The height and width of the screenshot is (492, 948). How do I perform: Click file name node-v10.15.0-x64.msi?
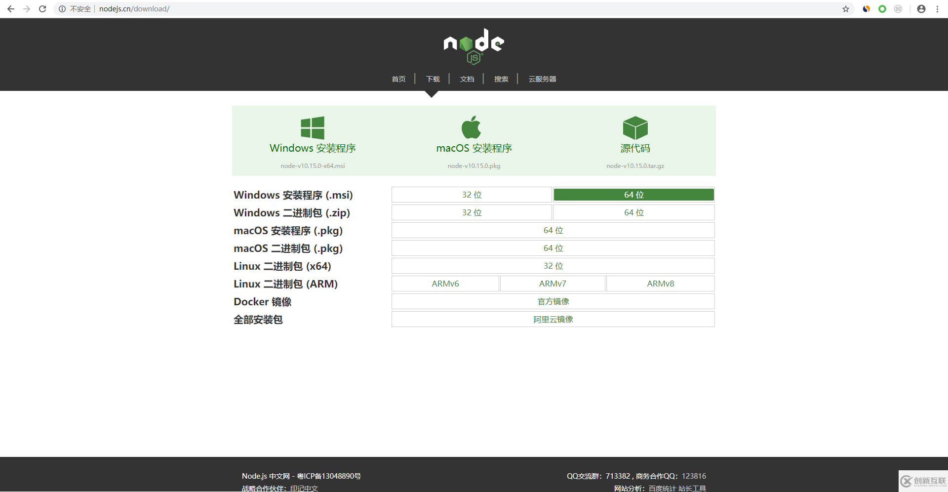[x=313, y=166]
